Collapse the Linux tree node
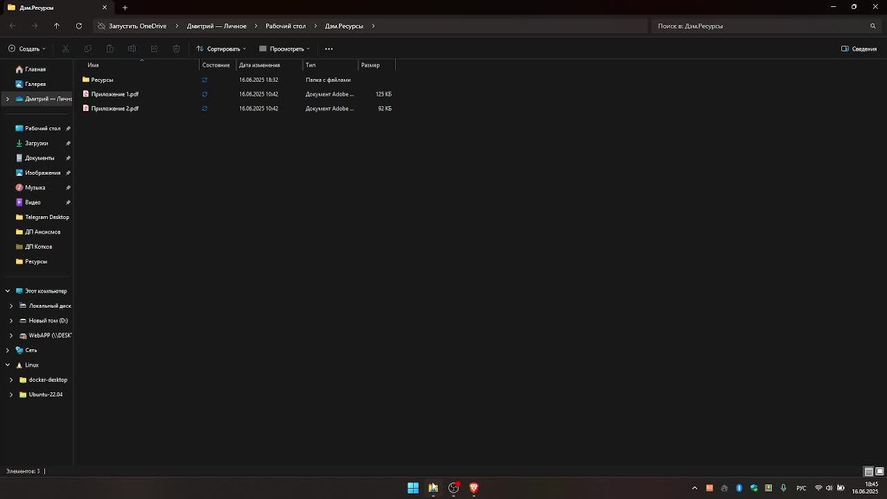887x499 pixels. [8, 365]
